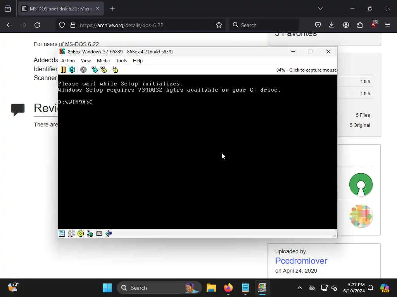Click the second floppy drive status icon

71,234
